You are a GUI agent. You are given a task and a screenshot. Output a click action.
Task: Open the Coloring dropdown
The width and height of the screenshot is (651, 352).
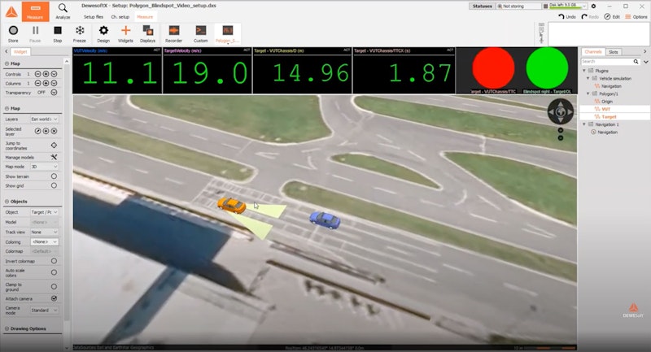(x=44, y=241)
